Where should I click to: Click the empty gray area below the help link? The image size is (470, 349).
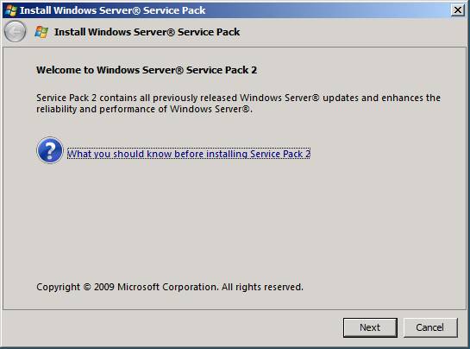tap(234, 219)
